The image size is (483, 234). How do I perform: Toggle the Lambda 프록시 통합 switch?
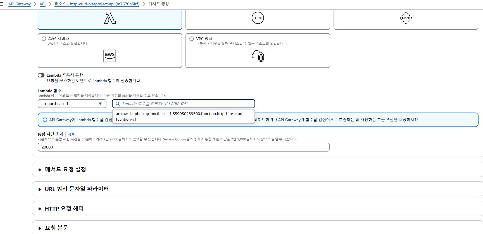tap(41, 75)
